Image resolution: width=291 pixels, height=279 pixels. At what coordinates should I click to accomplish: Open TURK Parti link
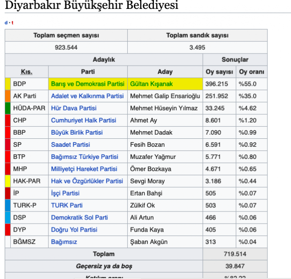click(x=67, y=205)
